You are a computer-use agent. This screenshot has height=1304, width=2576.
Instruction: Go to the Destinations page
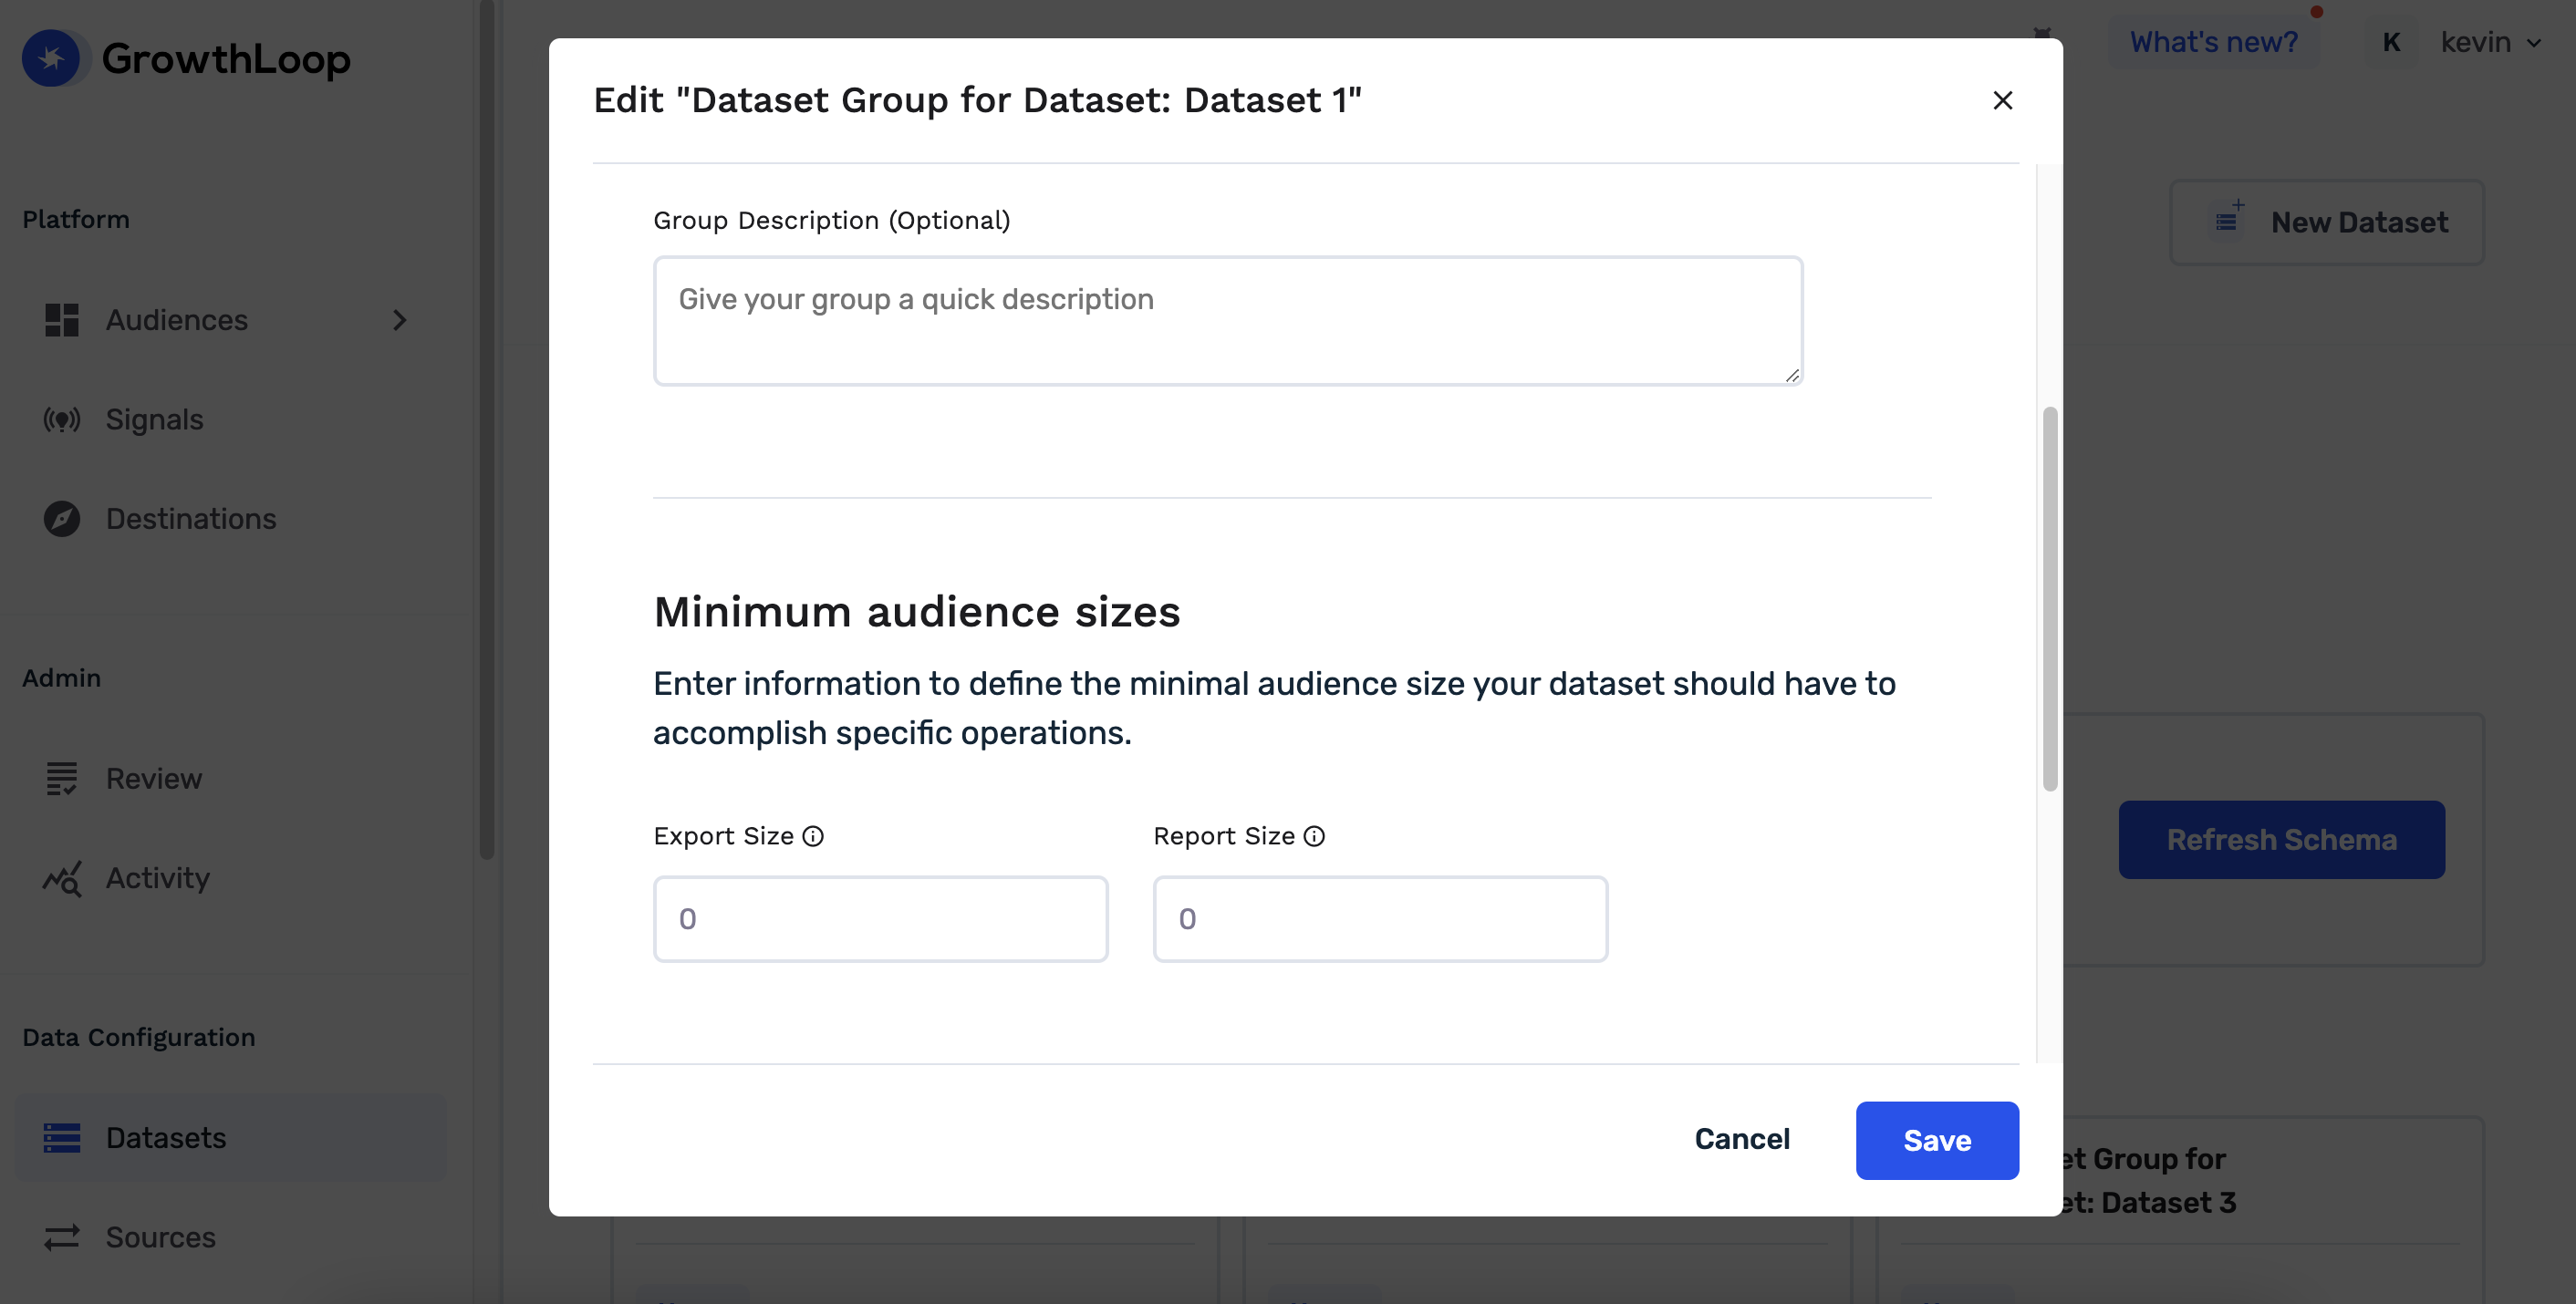point(191,519)
